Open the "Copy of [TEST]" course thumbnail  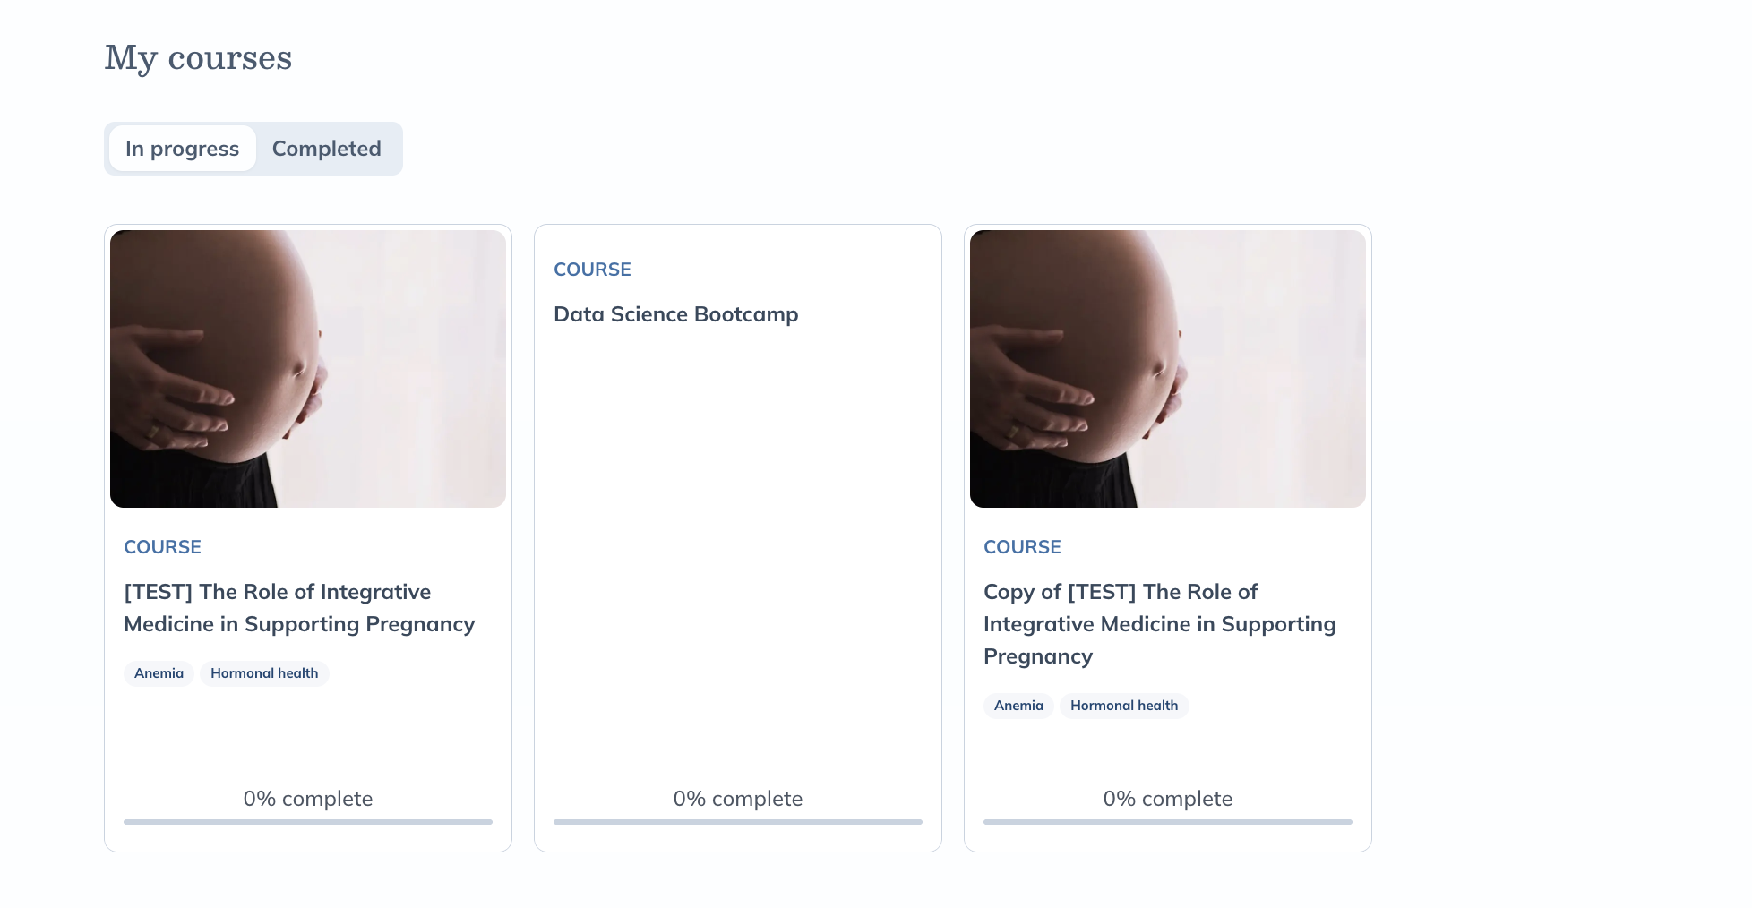(1168, 369)
